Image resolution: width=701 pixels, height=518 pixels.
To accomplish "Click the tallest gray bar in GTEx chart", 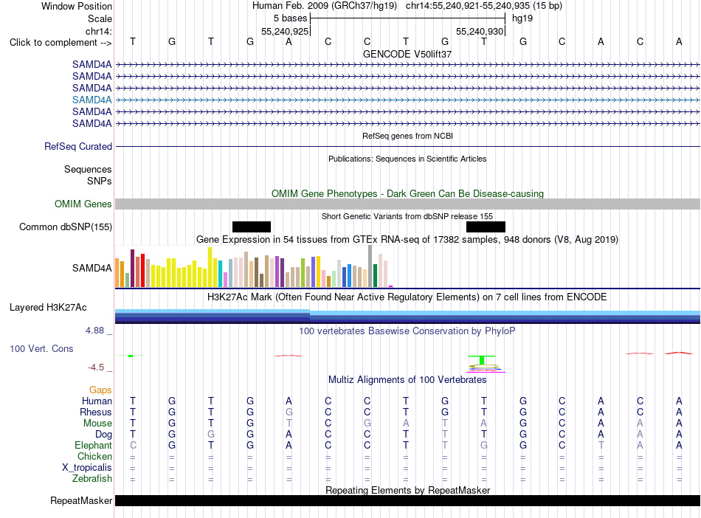I will click(x=370, y=266).
